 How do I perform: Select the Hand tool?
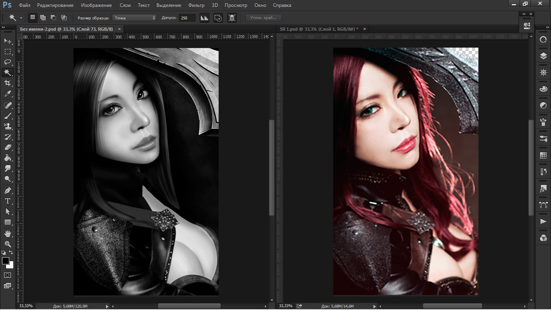pyautogui.click(x=8, y=233)
